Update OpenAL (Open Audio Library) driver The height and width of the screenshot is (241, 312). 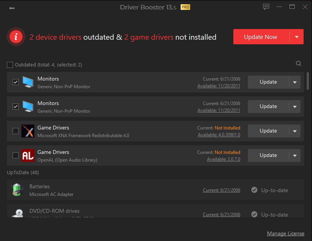pyautogui.click(x=268, y=155)
